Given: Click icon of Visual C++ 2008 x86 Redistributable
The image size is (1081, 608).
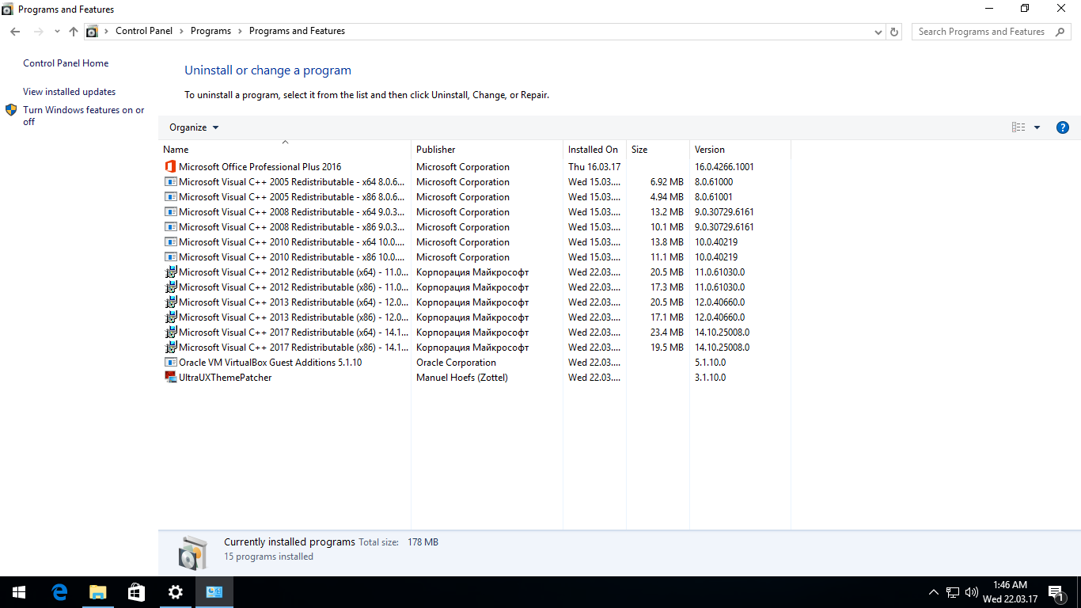Looking at the screenshot, I should (170, 227).
